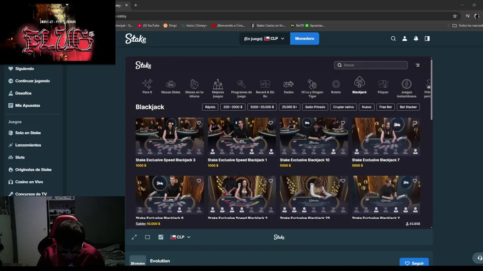The width and height of the screenshot is (483, 271).
Task: Open the search magnifier in Stake header
Action: (393, 38)
